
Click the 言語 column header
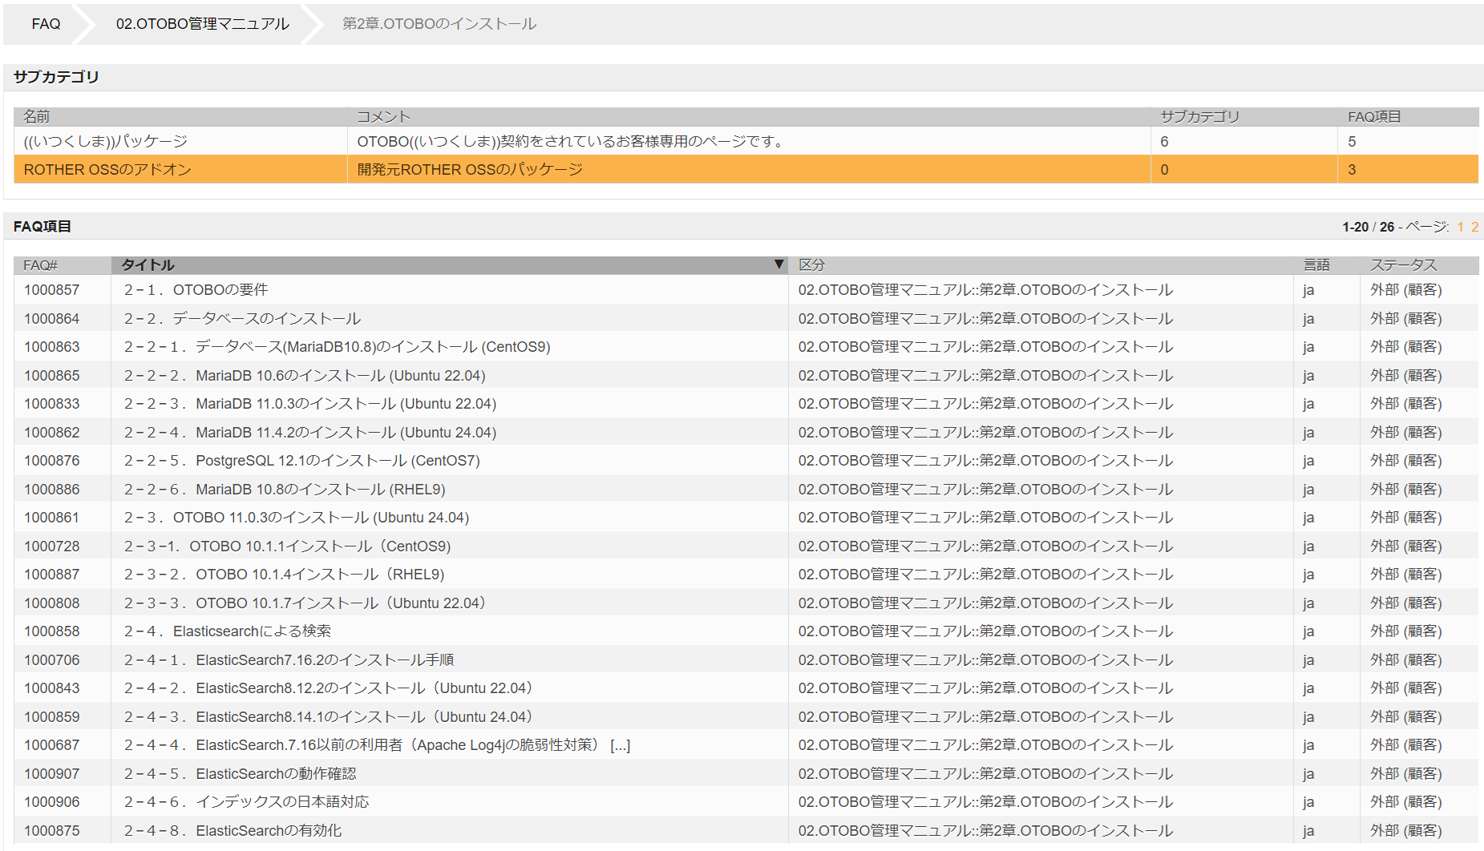[x=1316, y=265]
